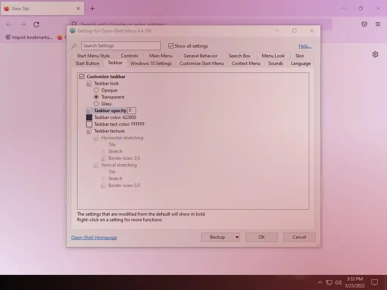Viewport: 387px width, 290px height.
Task: Click the Firefox back arrow
Action: 9,25
